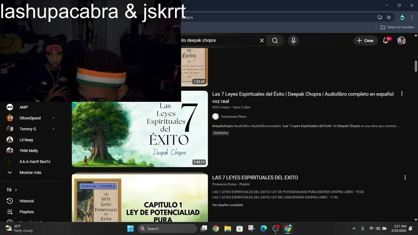Open CAPITULO 1 playlist thumbnail
The width and height of the screenshot is (418, 235).
140,198
